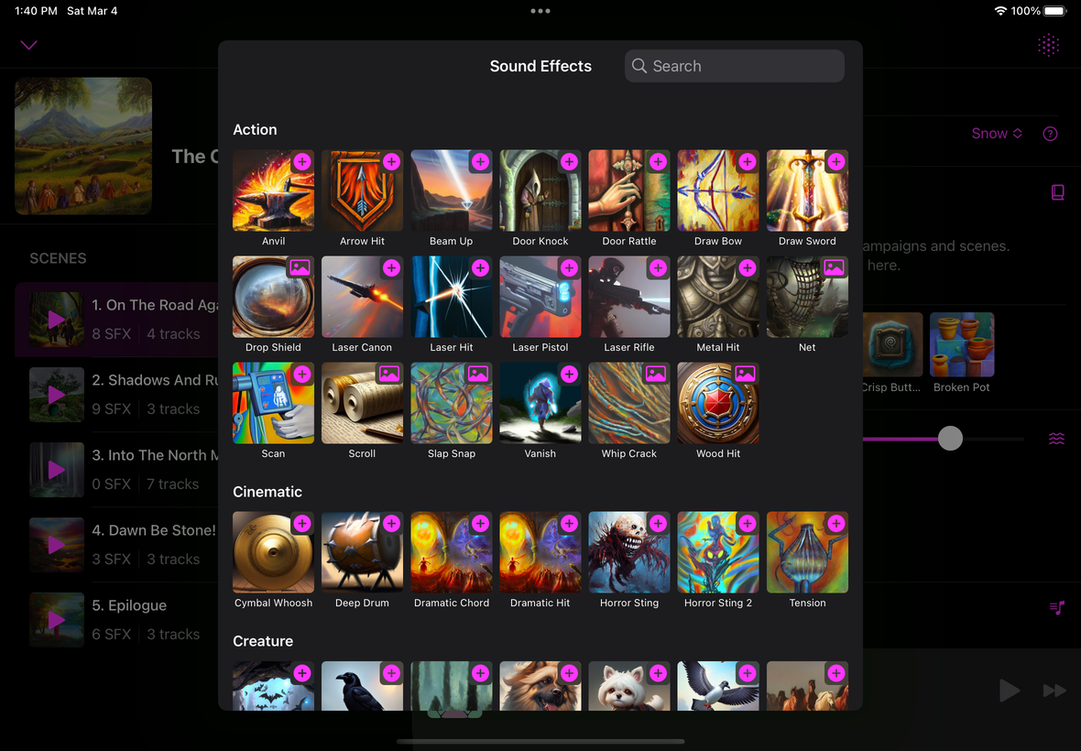
Task: Tap the image badge on Drop Shield
Action: pyautogui.click(x=301, y=268)
